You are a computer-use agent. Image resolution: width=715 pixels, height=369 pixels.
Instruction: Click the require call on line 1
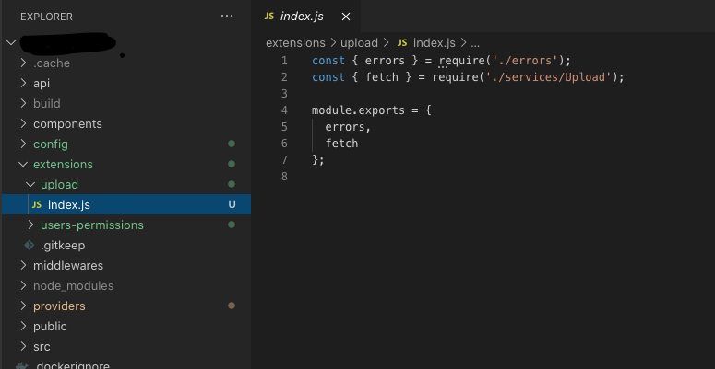[462, 61]
